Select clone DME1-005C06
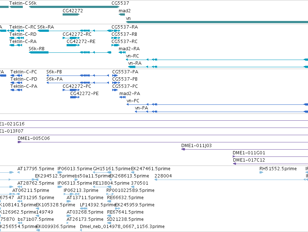The image size is (308, 232). click(x=163, y=142)
